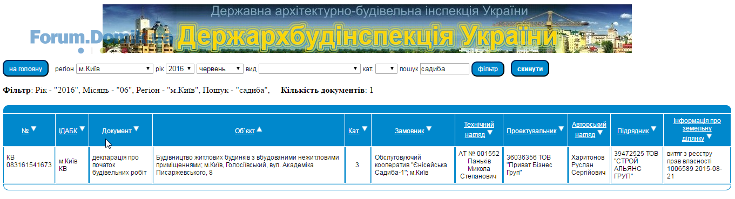Screen dimensions: 735x199
Task: Open the рік dropdown showing 2016
Action: click(x=180, y=69)
